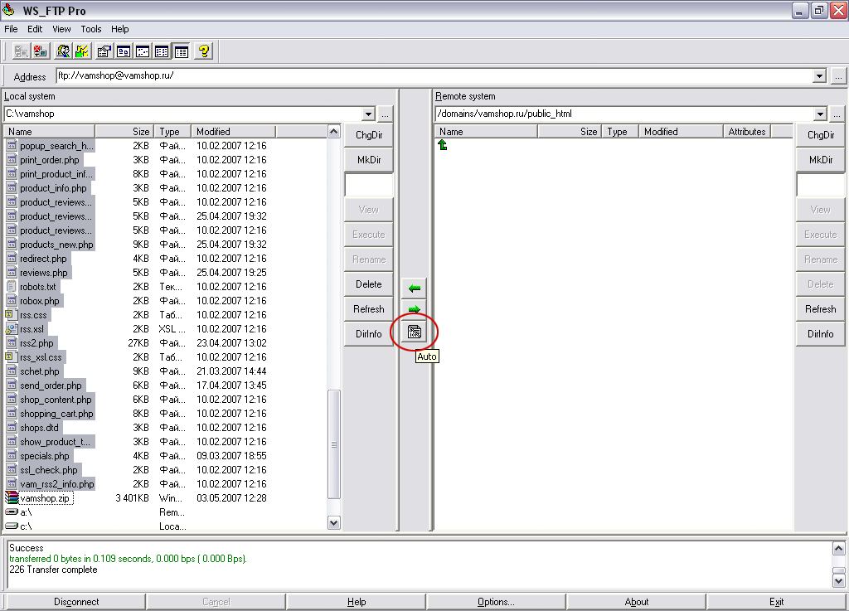Image resolution: width=849 pixels, height=611 pixels.
Task: Click local file list scroll-down arrow
Action: (334, 523)
